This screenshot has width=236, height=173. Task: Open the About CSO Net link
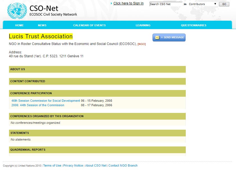96,165
